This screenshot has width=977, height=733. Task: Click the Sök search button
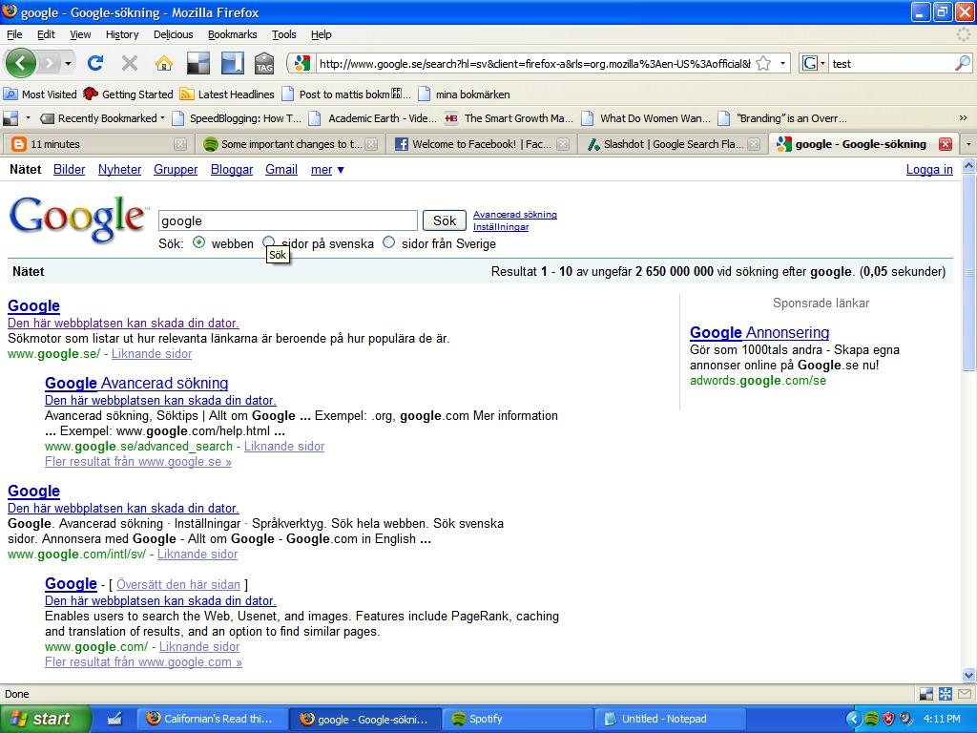[445, 220]
